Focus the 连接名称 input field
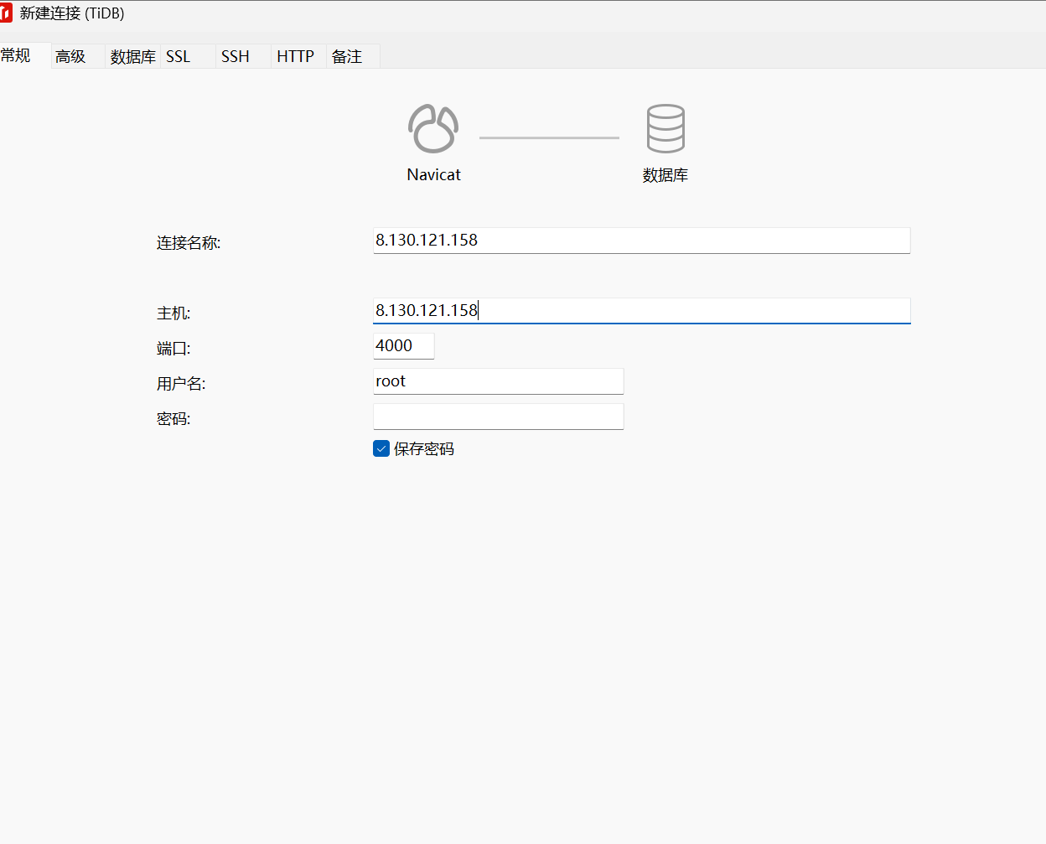This screenshot has height=844, width=1046. coord(641,241)
